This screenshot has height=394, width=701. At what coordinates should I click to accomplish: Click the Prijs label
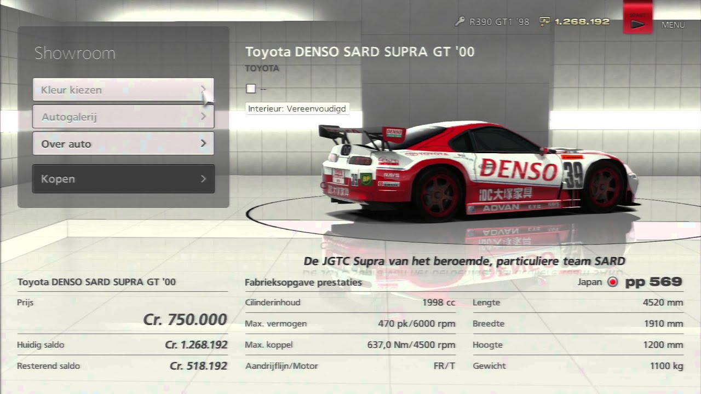25,302
